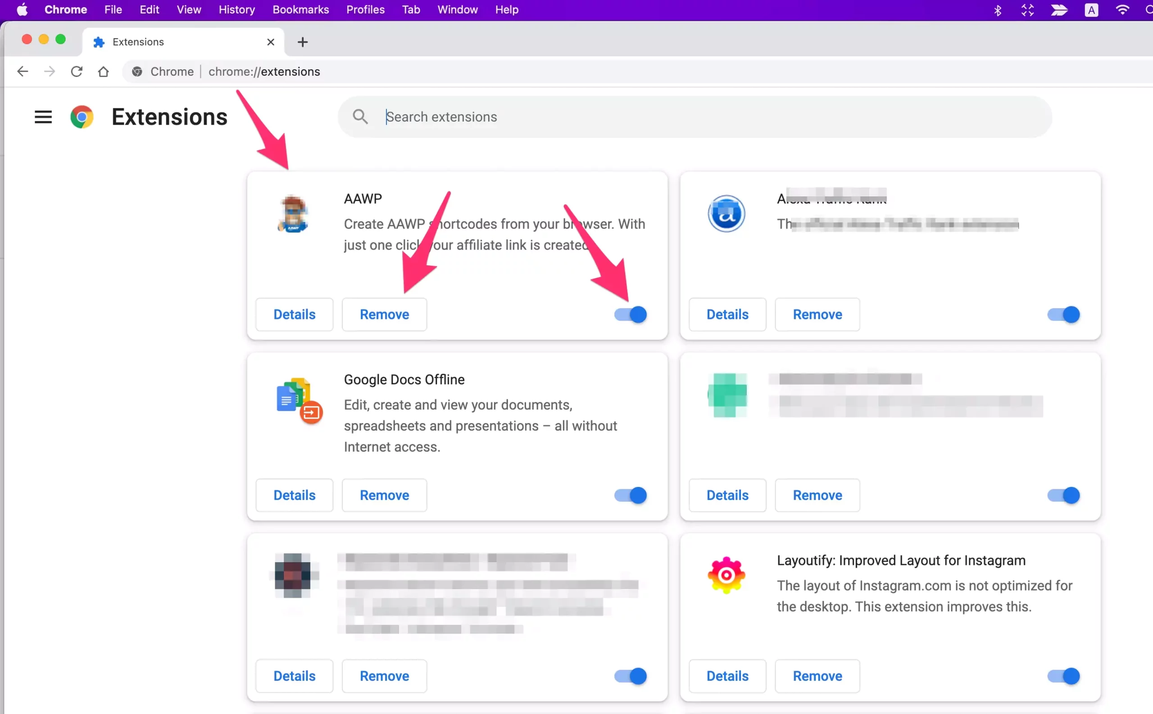Open the keyboard input source A icon
This screenshot has height=714, width=1153.
pyautogui.click(x=1091, y=10)
